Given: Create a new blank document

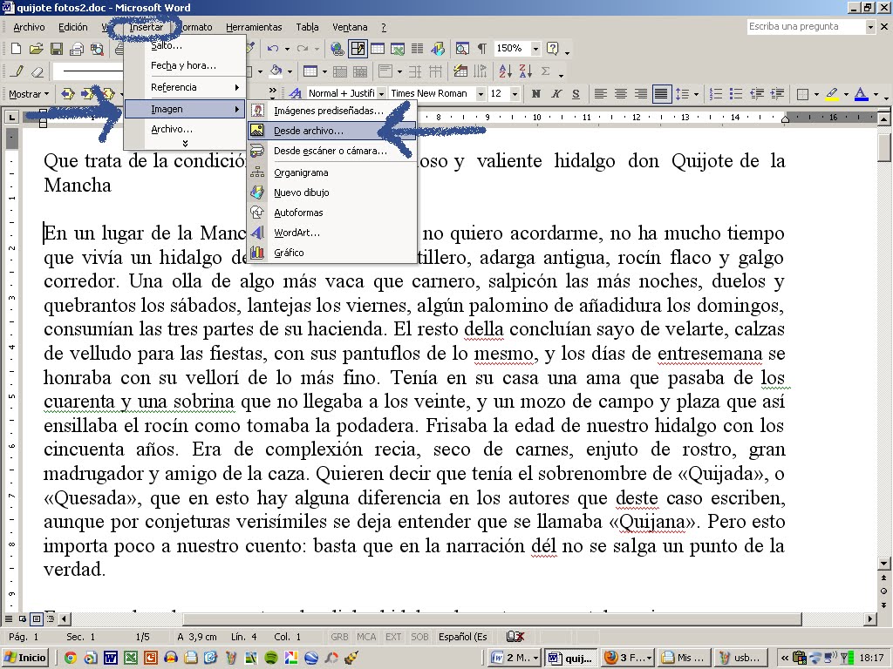Looking at the screenshot, I should pyautogui.click(x=16, y=49).
